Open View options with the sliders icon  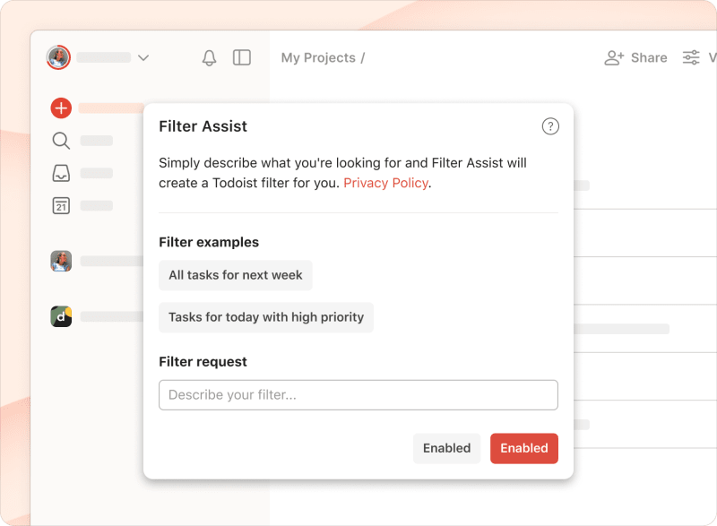click(691, 56)
